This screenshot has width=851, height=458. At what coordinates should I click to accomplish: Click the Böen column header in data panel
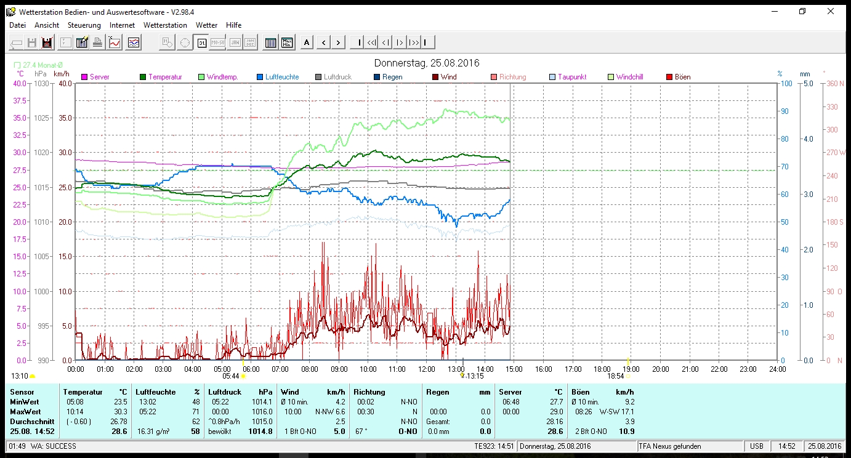pos(581,392)
